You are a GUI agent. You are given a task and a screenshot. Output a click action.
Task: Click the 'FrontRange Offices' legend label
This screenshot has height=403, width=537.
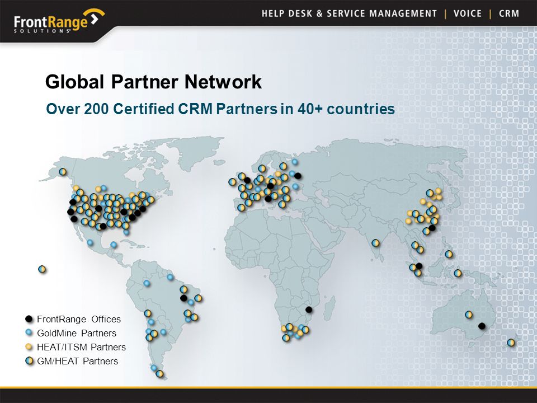click(79, 319)
